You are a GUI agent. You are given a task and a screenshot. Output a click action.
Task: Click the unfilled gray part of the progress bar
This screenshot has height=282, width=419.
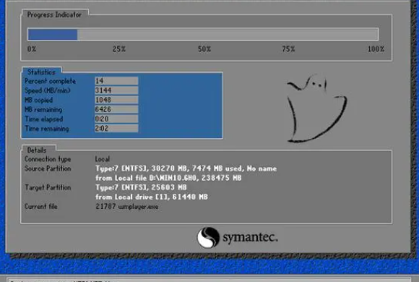tap(228, 35)
